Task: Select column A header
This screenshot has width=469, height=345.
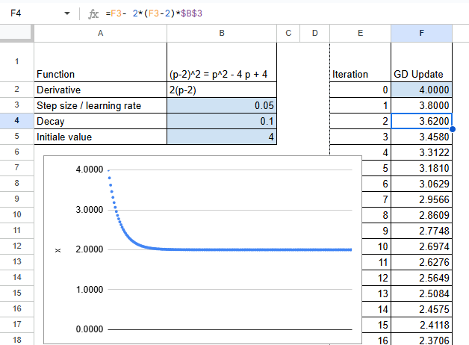Action: coord(100,32)
